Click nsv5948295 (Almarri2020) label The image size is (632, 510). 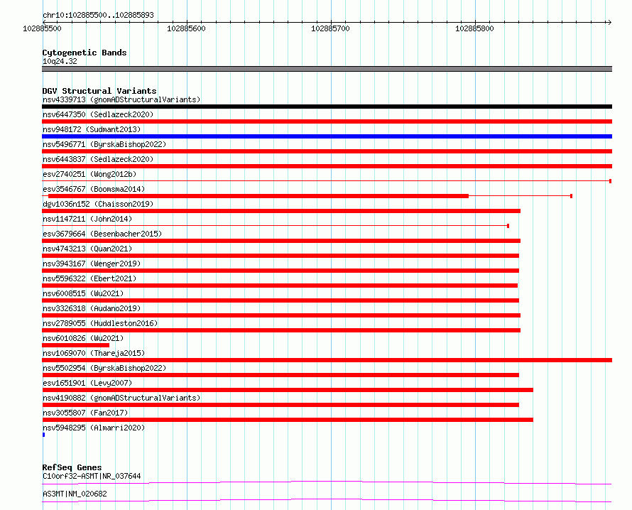(x=94, y=428)
